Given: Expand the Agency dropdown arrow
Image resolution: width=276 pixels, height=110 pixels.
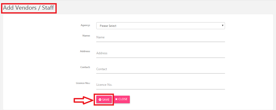Looking at the screenshot, I should pyautogui.click(x=223, y=26).
